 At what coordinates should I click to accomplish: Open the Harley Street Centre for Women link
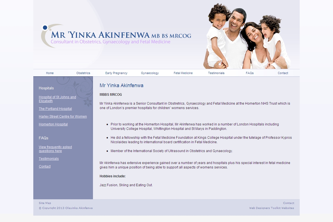click(63, 117)
